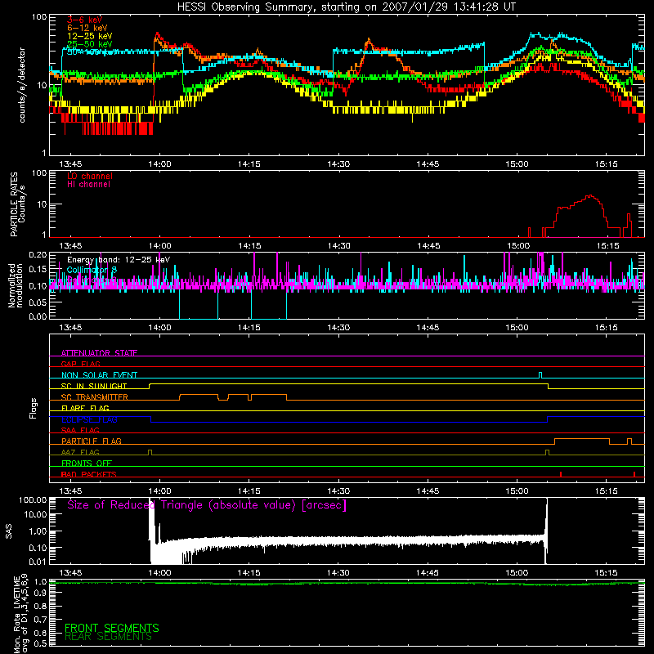Image resolution: width=654 pixels, height=654 pixels.
Task: Click the "Normalized modulation" y-axis label
Action: click(x=16, y=285)
